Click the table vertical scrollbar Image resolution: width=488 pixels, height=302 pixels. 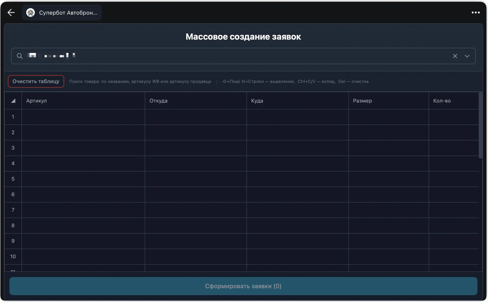coord(480,125)
